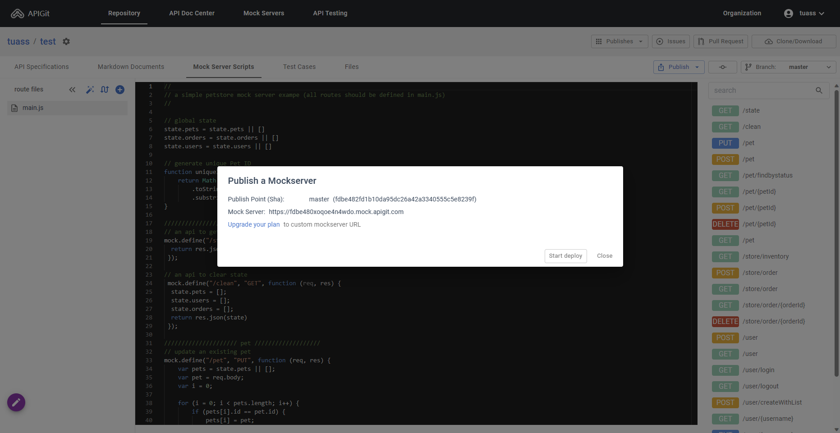Click the mock server URL text
This screenshot has width=840, height=433.
coord(336,212)
